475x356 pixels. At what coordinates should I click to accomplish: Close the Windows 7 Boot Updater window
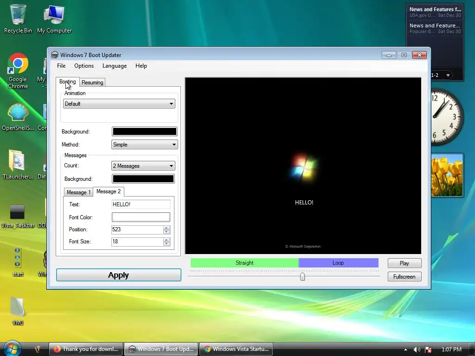419,55
